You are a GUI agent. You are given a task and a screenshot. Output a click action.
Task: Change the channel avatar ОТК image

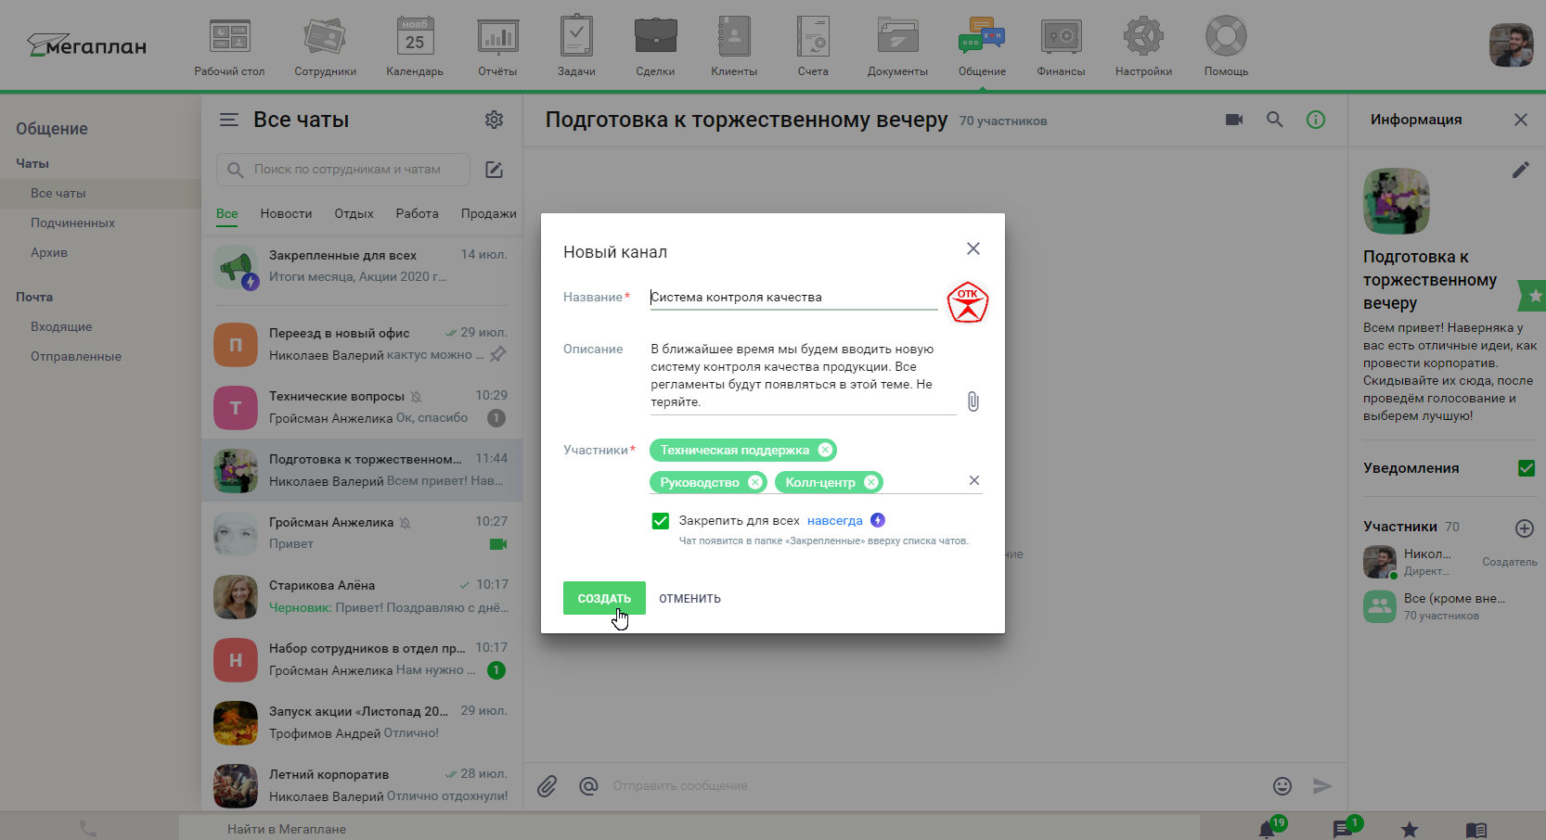pos(968,302)
